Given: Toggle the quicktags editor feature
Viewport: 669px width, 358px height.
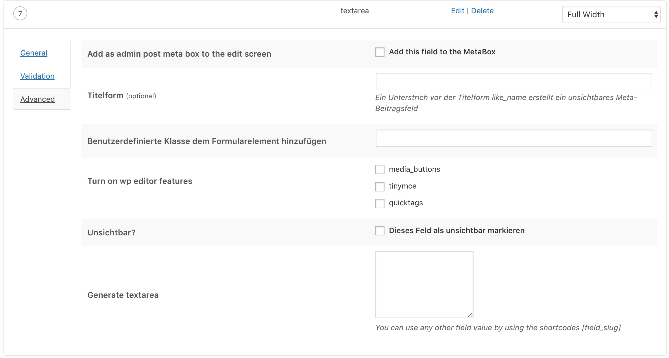Looking at the screenshot, I should pos(380,204).
